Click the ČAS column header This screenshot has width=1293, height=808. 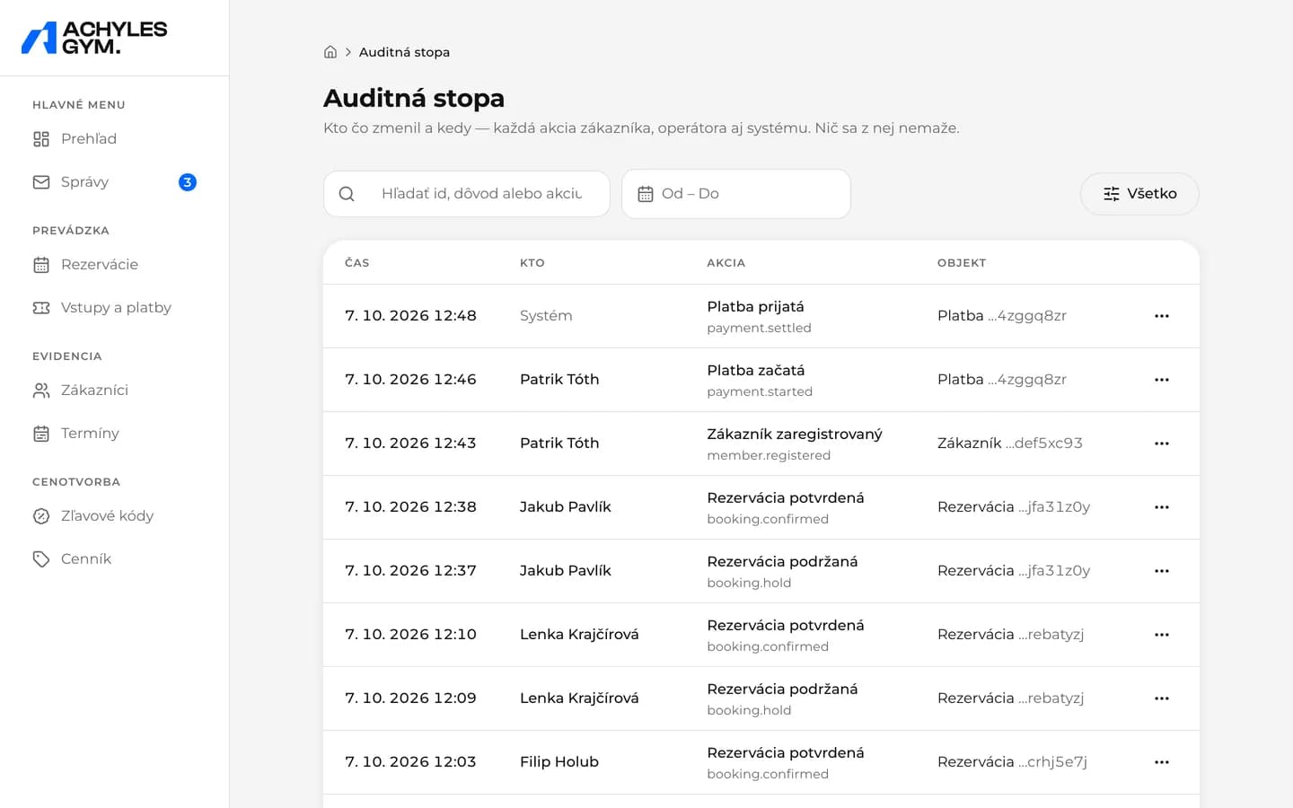357,263
